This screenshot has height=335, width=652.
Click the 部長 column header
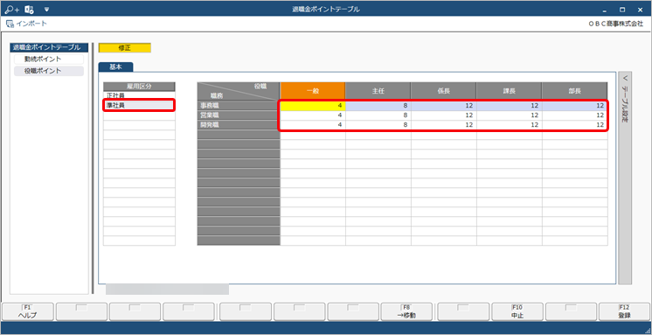575,91
